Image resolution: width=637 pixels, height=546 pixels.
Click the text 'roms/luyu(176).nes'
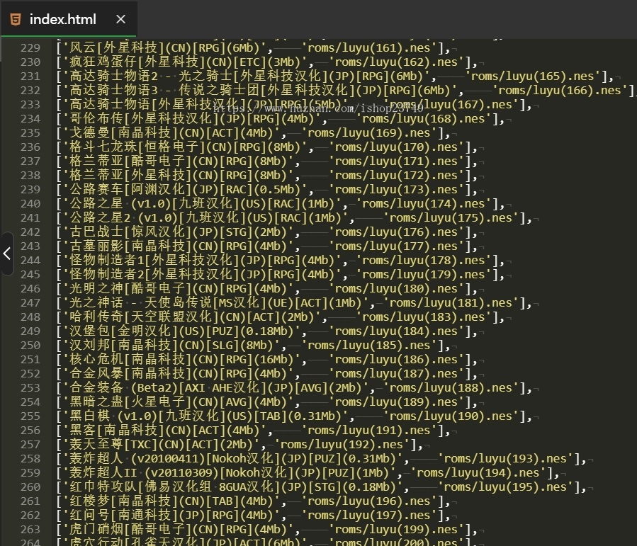[x=396, y=232]
